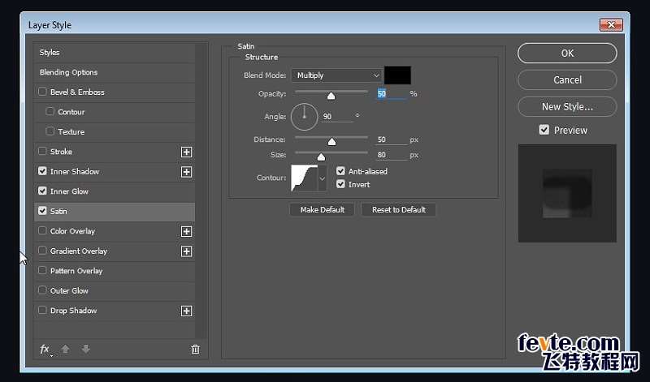Viewport: 650px width, 382px height.
Task: Select the Satin effect row
Action: click(114, 212)
